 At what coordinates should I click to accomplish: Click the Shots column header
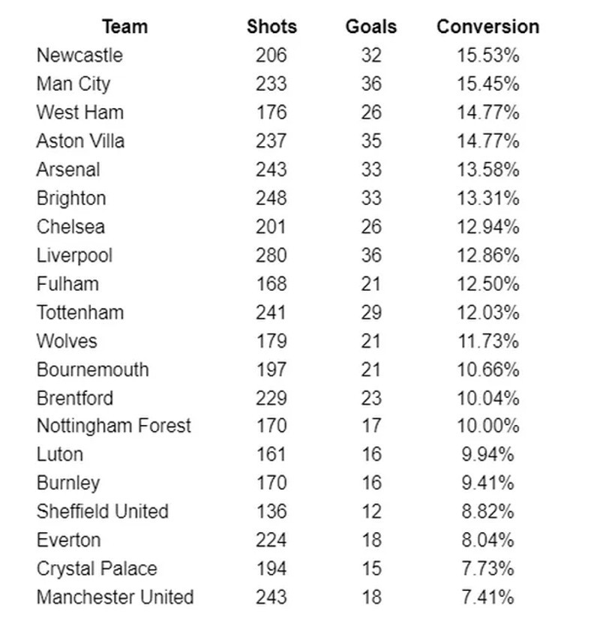coord(271,27)
